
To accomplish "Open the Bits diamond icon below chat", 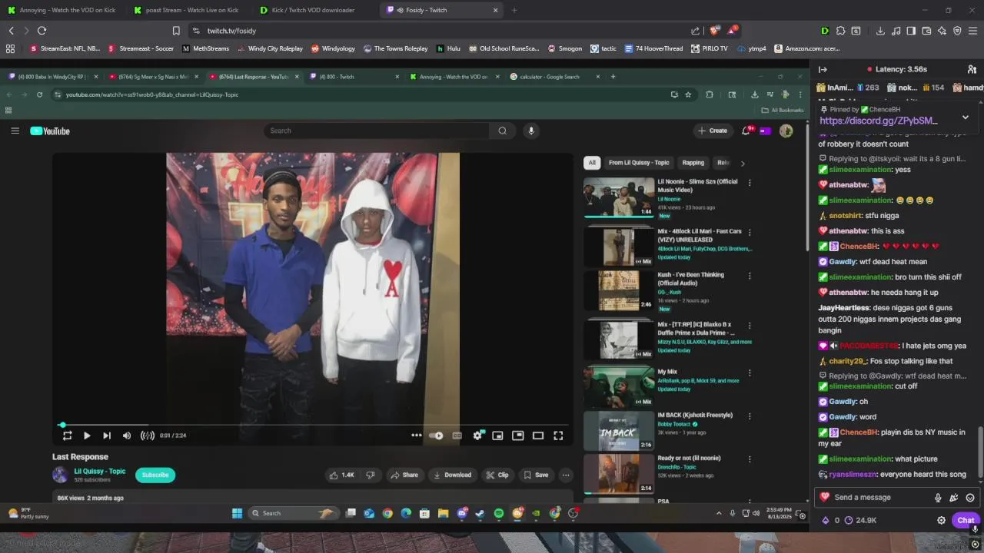I will pyautogui.click(x=826, y=521).
